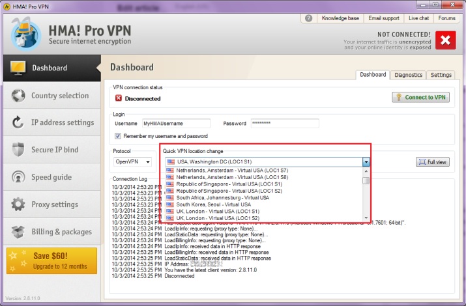Select Republic of Singapore Virtual USA LOC1 S1
Viewport: 466px width, 306px height.
264,184
